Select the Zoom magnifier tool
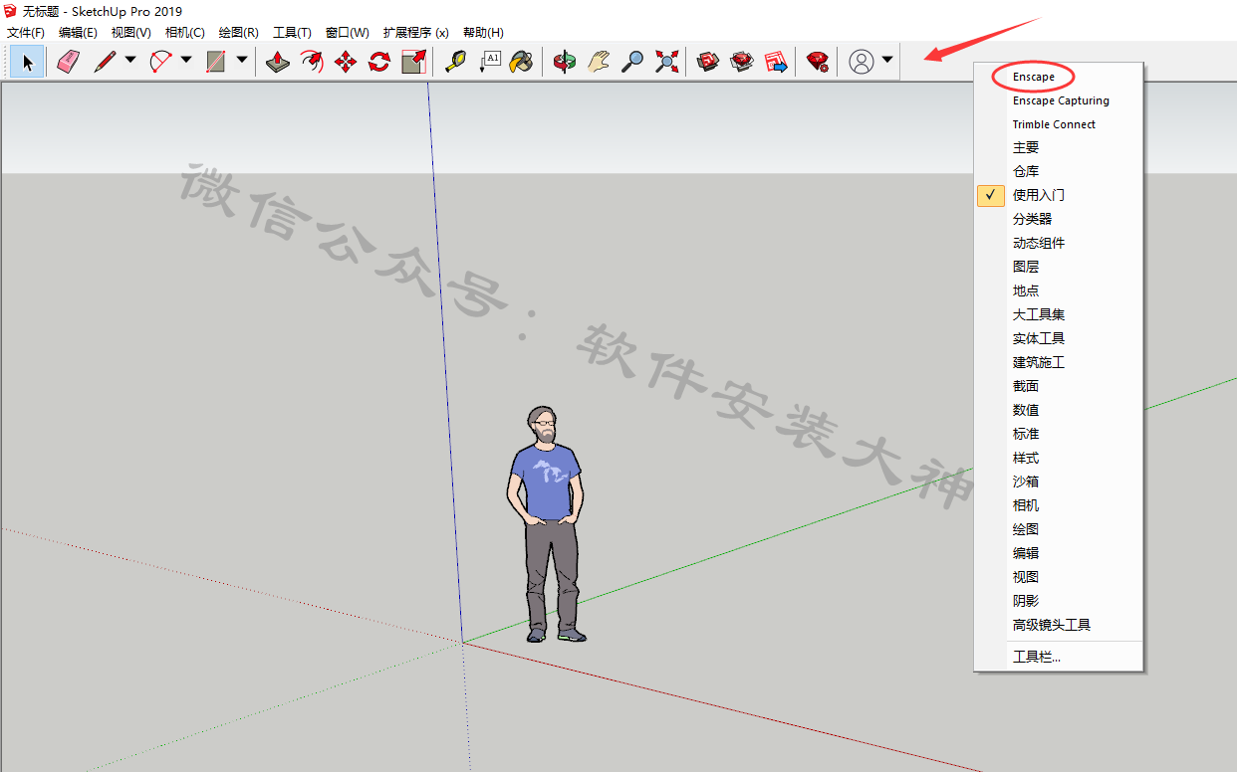 pos(632,62)
